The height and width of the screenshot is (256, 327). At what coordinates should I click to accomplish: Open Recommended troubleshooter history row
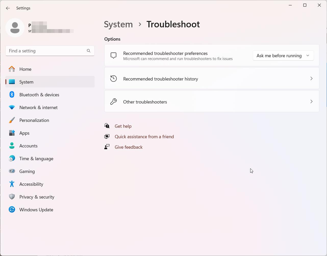pyautogui.click(x=212, y=78)
